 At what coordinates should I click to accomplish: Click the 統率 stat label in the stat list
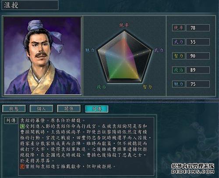(179, 28)
